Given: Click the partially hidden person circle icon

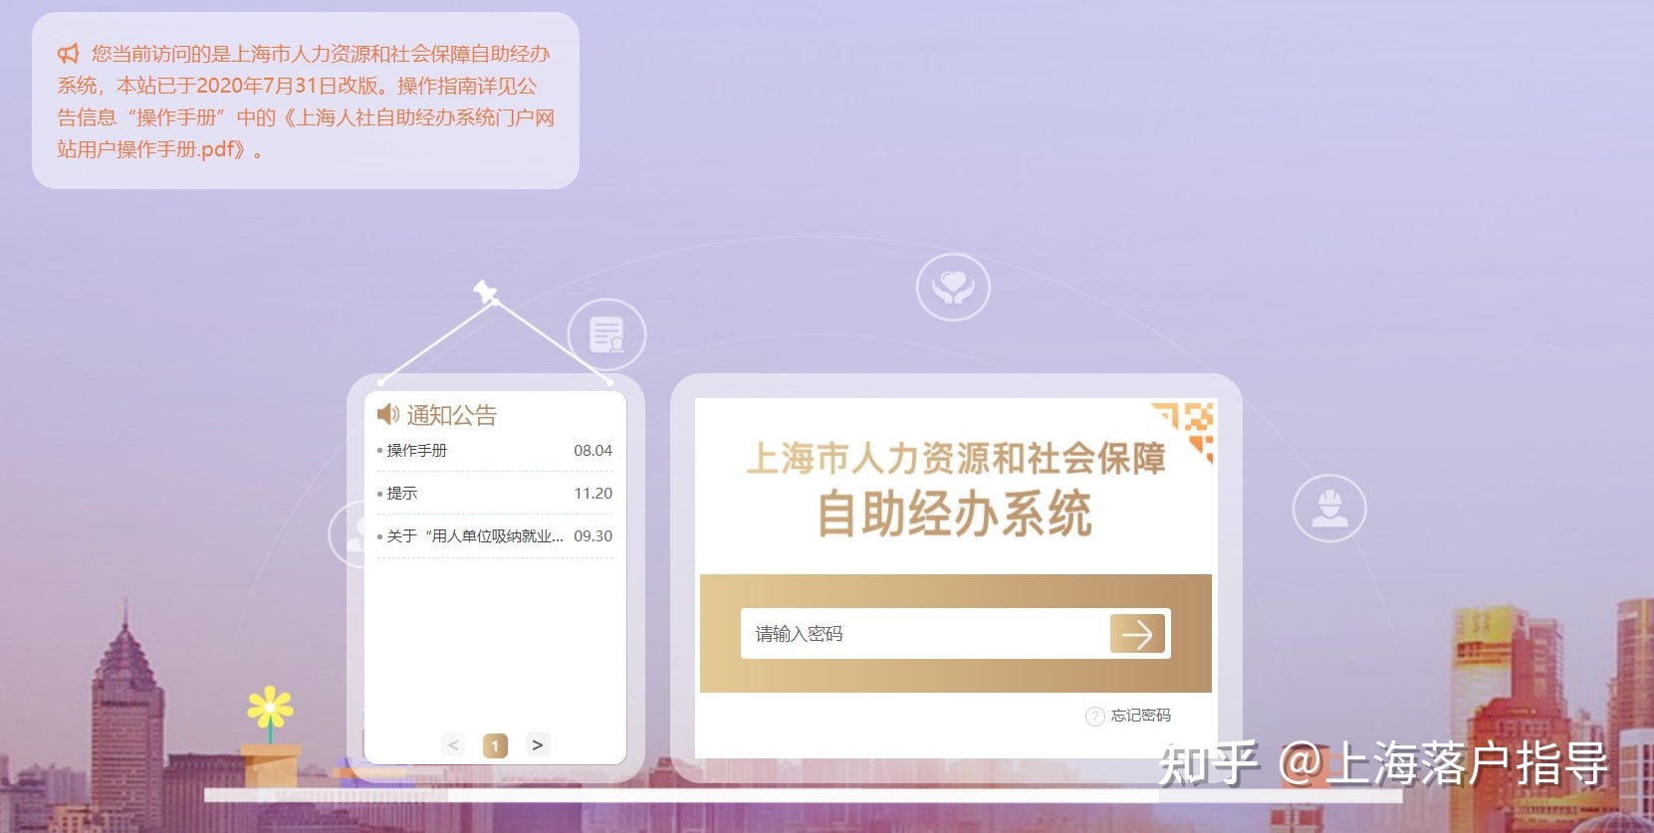Looking at the screenshot, I should (349, 534).
